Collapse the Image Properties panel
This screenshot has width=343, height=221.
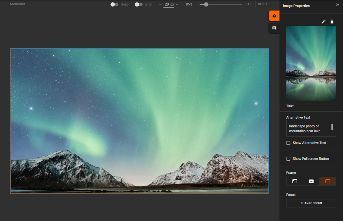tap(338, 5)
